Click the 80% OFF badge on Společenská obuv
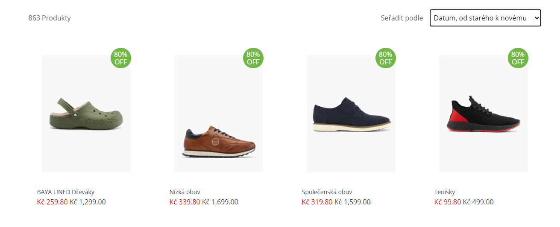560x227 pixels. coord(386,58)
